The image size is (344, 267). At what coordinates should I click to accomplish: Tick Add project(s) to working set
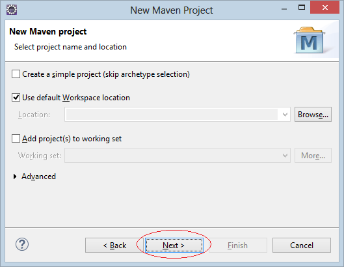click(16, 139)
